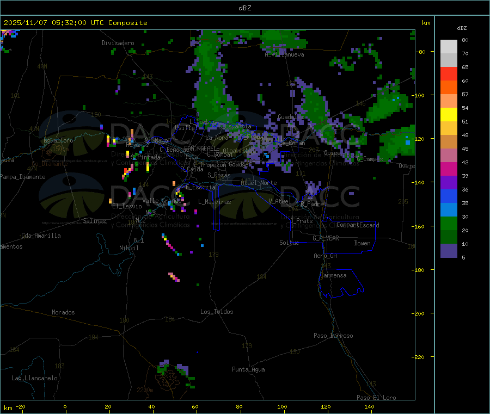490x414 pixels.
Task: Click the 'Paso_El_Loro' map label
Action: click(377, 398)
